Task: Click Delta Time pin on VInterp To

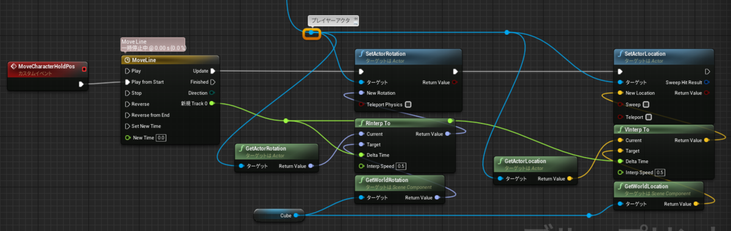Action: click(x=621, y=162)
